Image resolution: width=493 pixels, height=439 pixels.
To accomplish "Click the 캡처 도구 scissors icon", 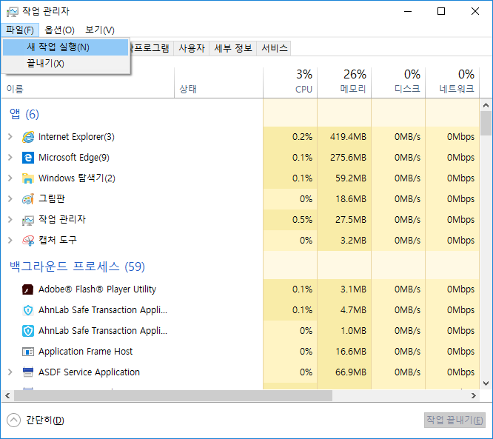I will (28, 241).
